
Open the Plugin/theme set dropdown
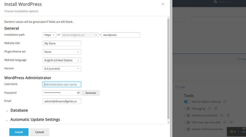tap(62, 52)
